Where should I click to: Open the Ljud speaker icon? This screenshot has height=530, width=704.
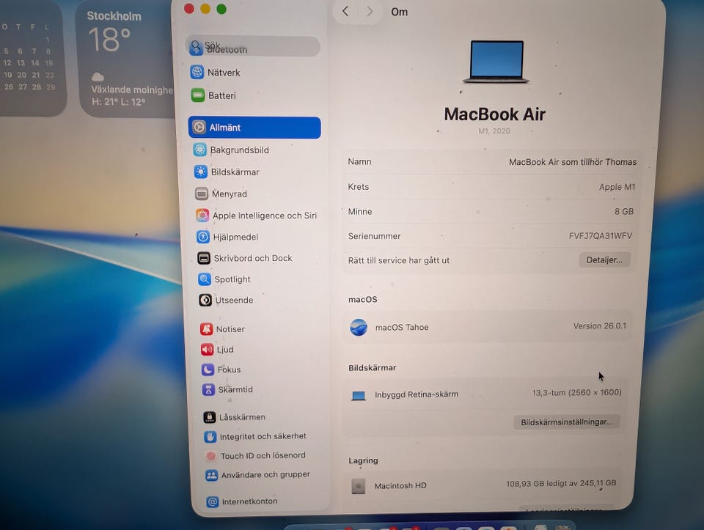coord(207,349)
